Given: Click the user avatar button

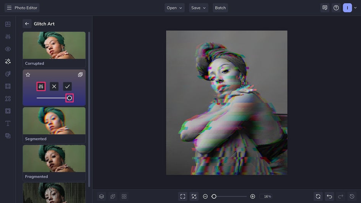Looking at the screenshot, I should pyautogui.click(x=347, y=8).
